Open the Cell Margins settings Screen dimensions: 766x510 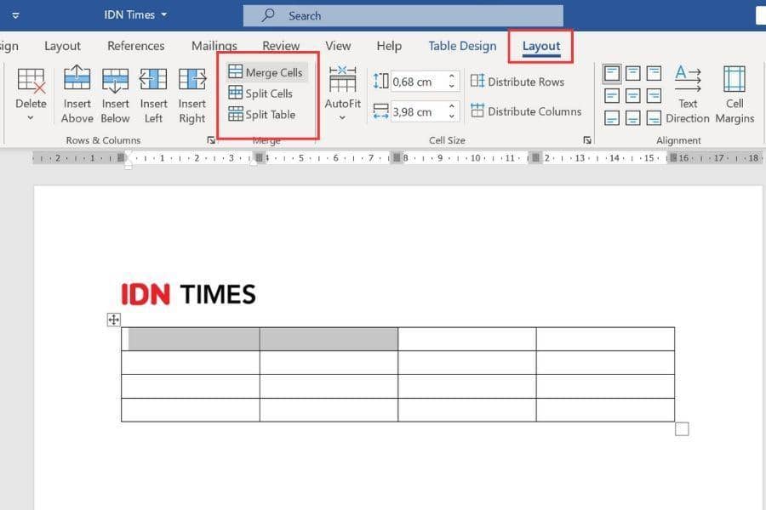coord(734,93)
